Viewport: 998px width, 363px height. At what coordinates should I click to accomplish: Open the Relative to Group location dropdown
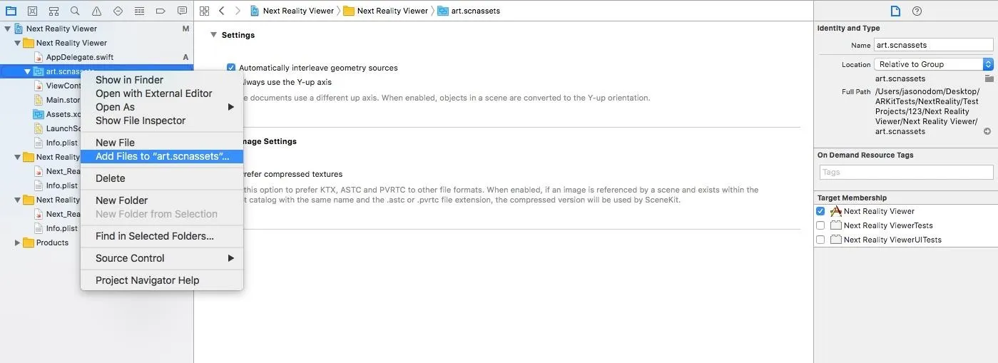point(934,64)
